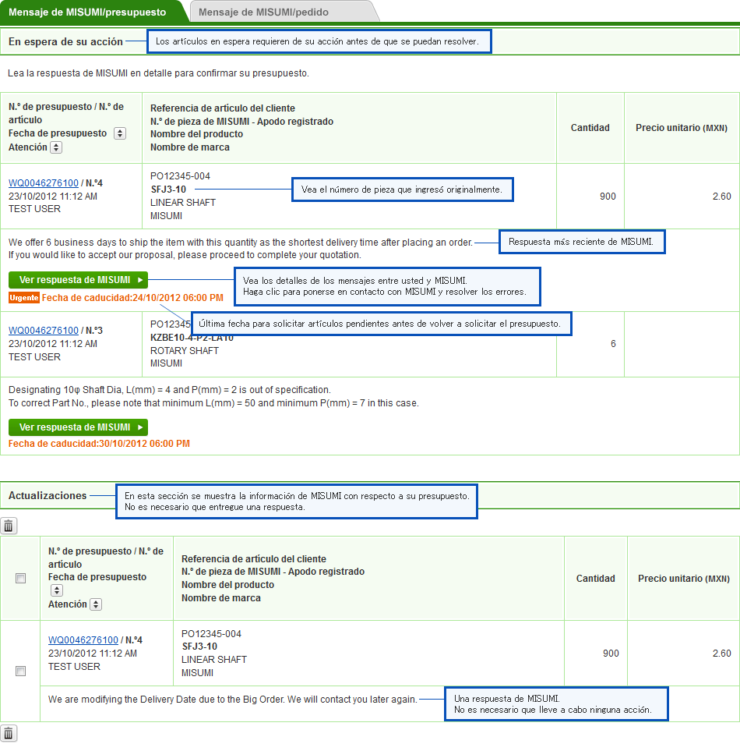Click the Actualizaciones section heading
This screenshot has width=740, height=744.
48,495
